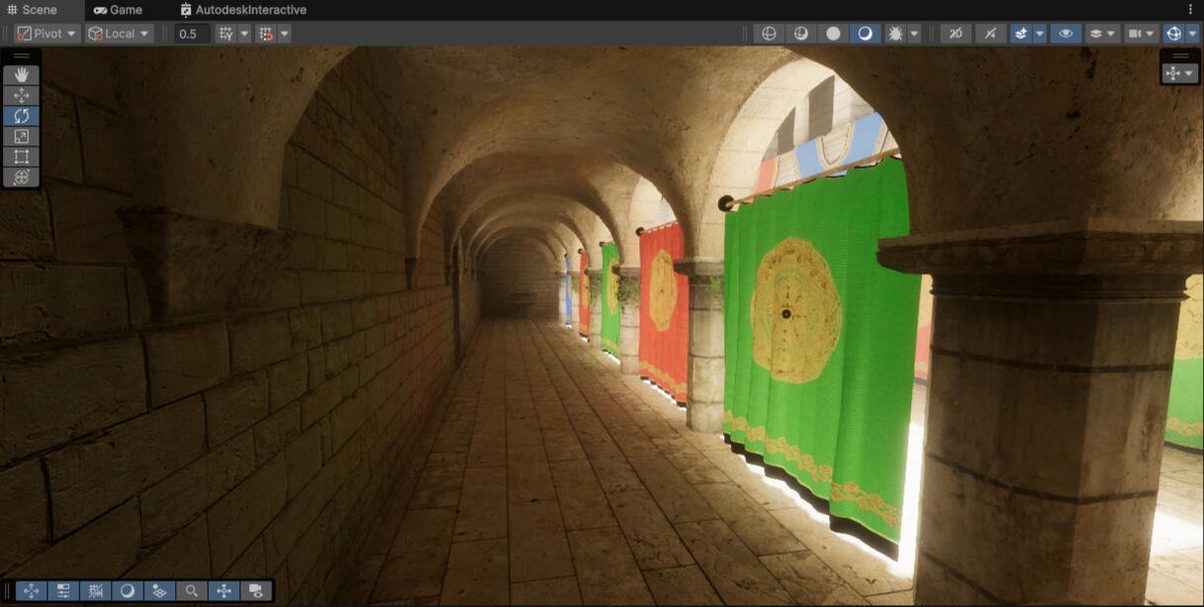This screenshot has height=607, width=1204.
Task: Switch to wireframe draw mode
Action: [769, 34]
